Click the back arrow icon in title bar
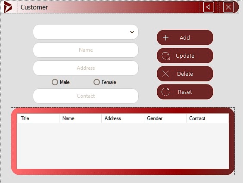This screenshot has height=183, width=243. 209,7
